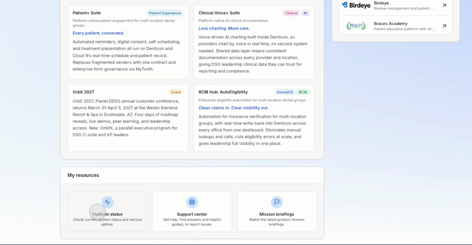Select the RCM tag
472x245 pixels.
[303, 92]
